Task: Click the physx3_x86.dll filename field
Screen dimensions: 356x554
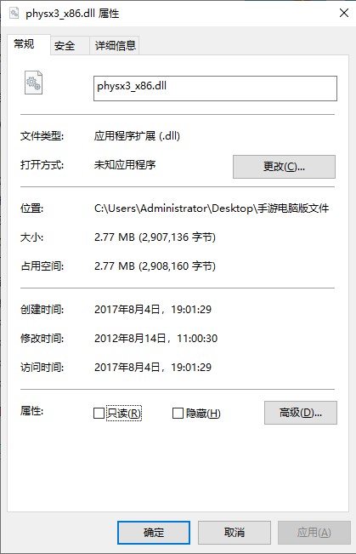Action: [x=215, y=89]
